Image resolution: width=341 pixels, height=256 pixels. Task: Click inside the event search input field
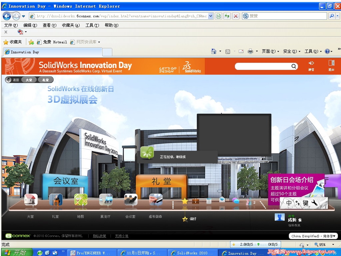click(263, 66)
